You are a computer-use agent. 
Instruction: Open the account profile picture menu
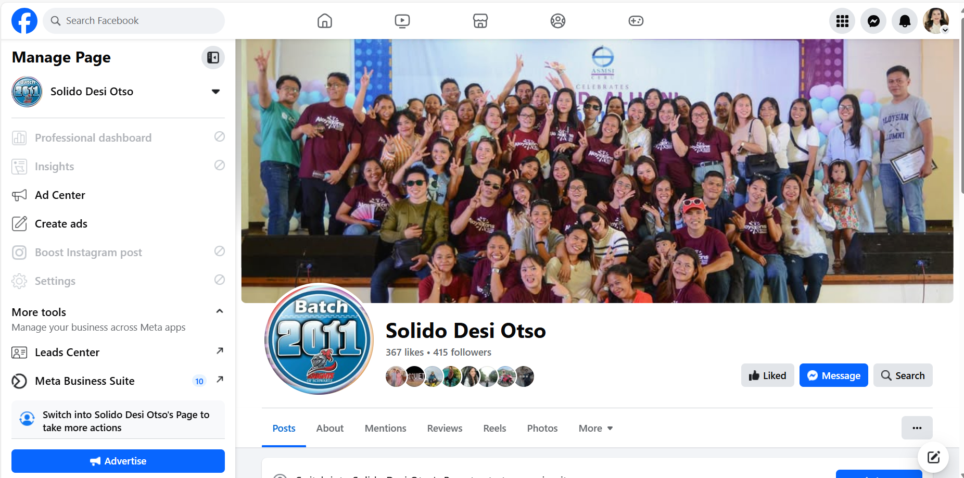tap(936, 21)
